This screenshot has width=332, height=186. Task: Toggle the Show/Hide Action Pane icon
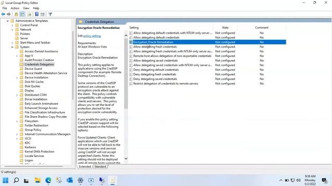pos(43,14)
